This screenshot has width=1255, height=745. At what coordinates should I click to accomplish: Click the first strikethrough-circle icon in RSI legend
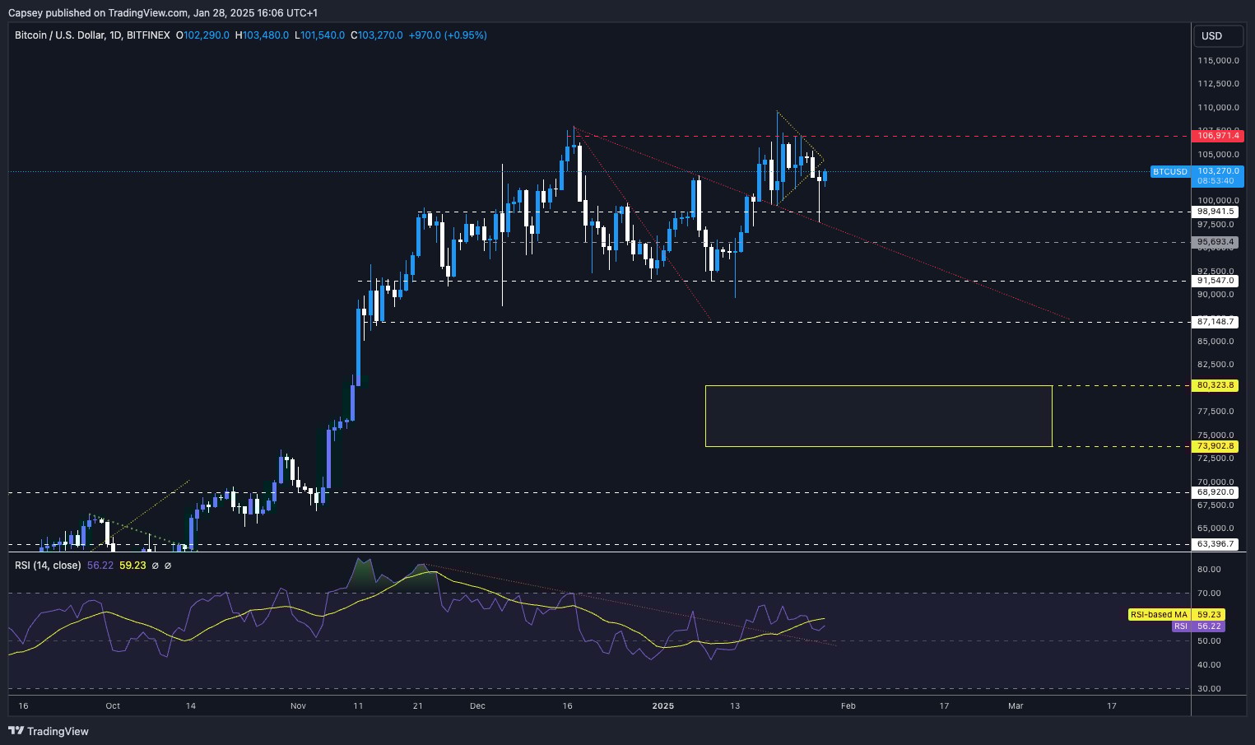click(x=156, y=566)
